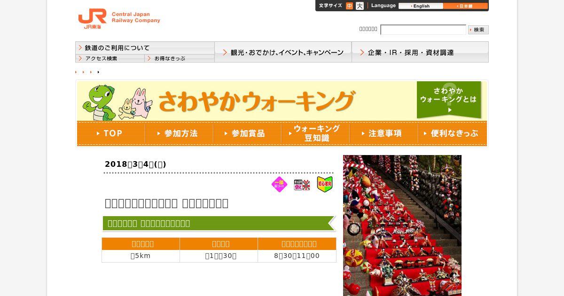Click the first breadcrumb arrow
The width and height of the screenshot is (564, 296).
coord(76,72)
